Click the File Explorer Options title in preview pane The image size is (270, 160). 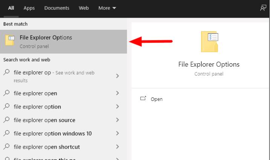tap(209, 64)
